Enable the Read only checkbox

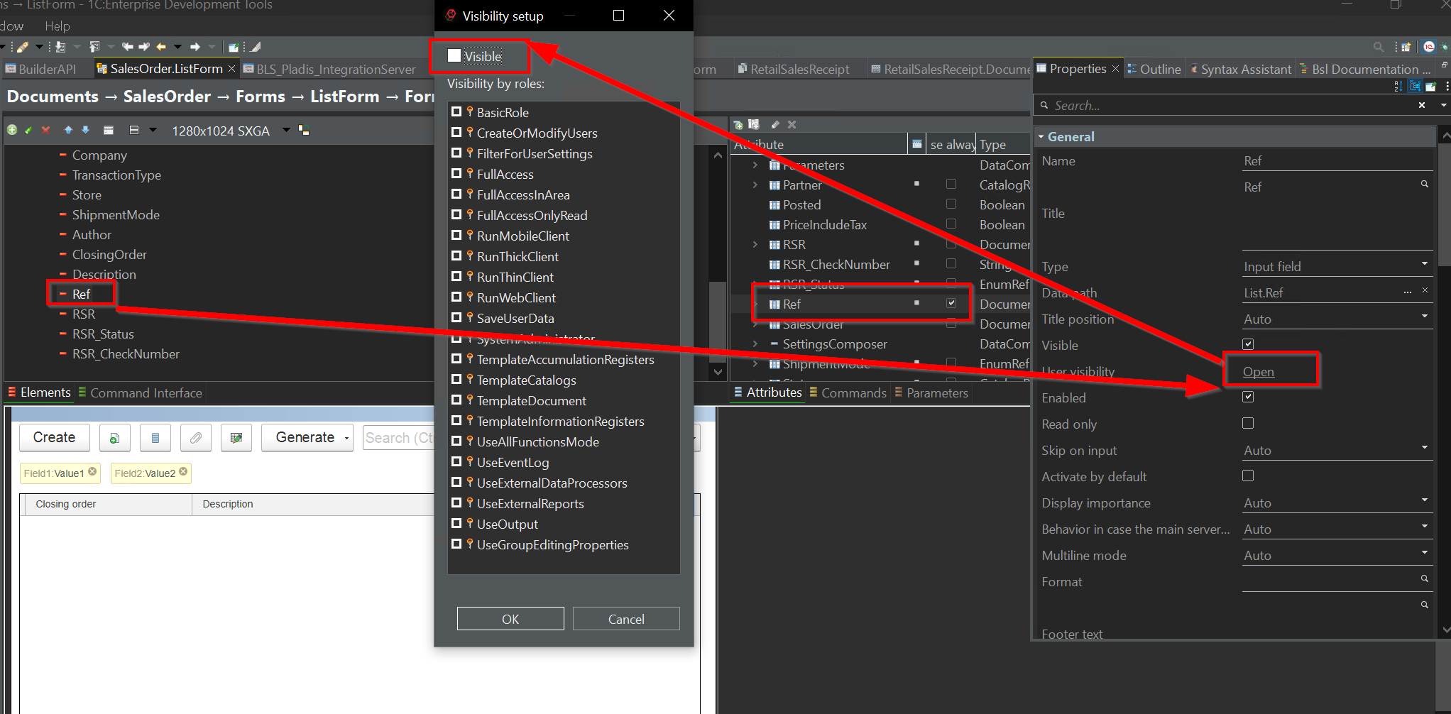(x=1248, y=424)
